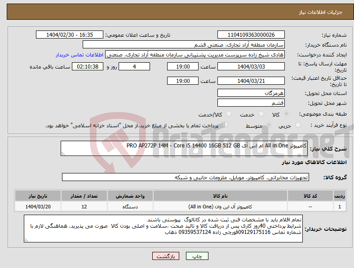This screenshot has width=354, height=268.
Task: Click the goods group field تجهیزات مخابراتی
Action: [x=186, y=177]
